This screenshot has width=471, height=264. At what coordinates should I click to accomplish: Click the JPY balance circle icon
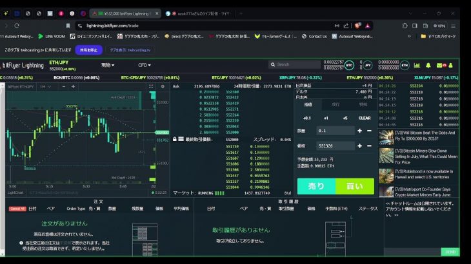367,65
